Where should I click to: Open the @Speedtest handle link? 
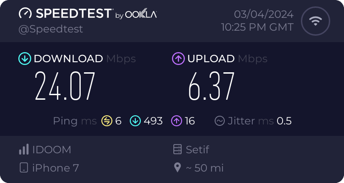pyautogui.click(x=50, y=28)
